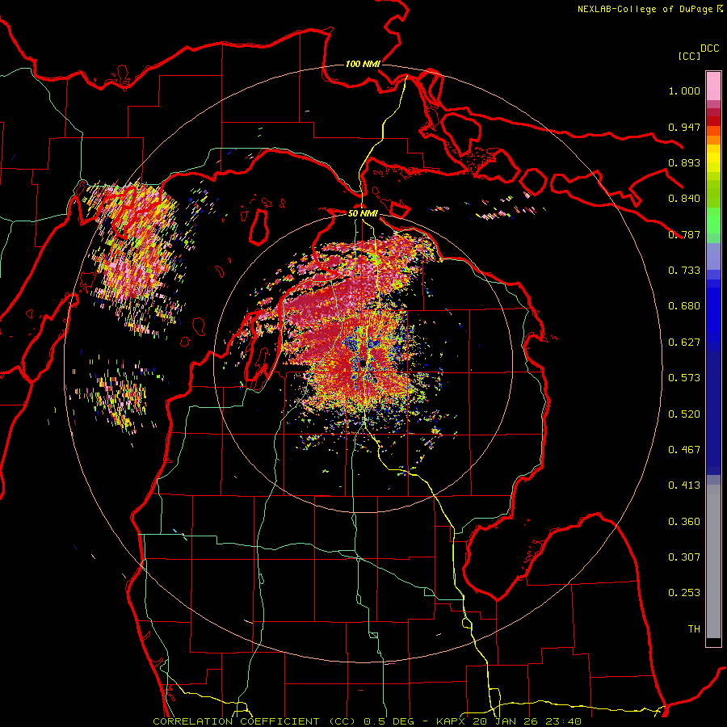
Task: Click the KAPX radar site identifier in caption
Action: click(x=450, y=721)
